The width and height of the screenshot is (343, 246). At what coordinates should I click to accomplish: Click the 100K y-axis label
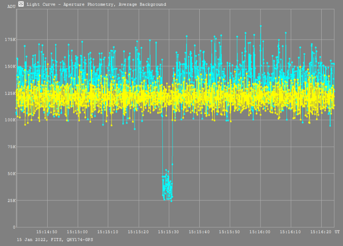10,120
